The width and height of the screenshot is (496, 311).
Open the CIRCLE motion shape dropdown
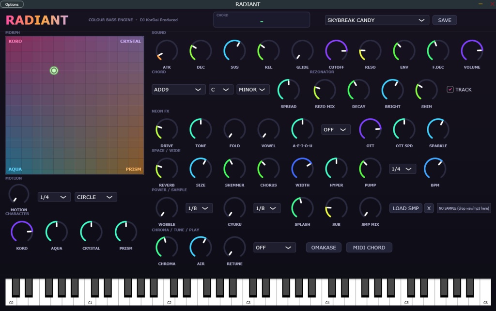(96, 197)
